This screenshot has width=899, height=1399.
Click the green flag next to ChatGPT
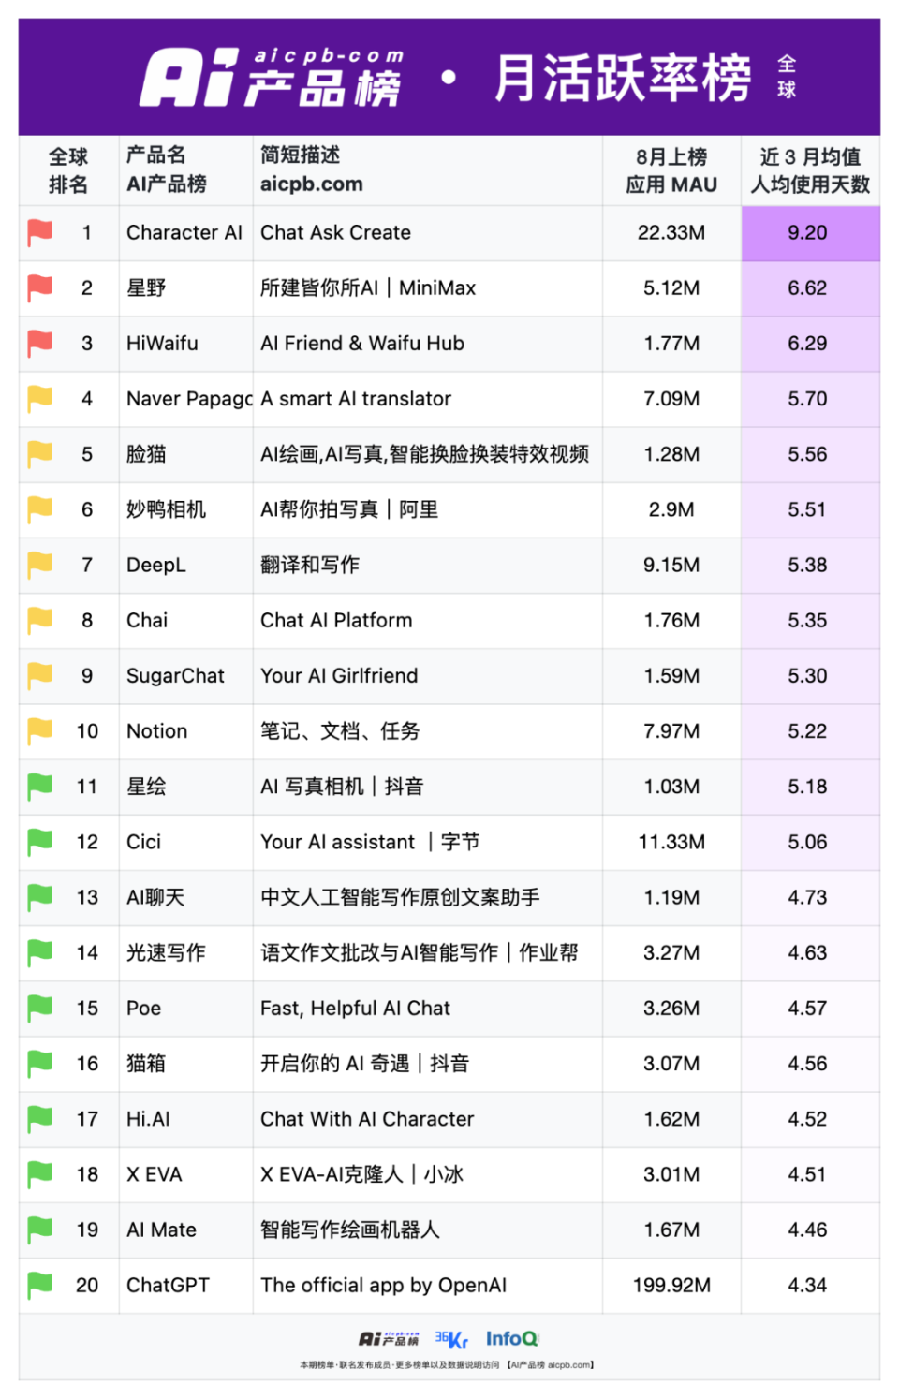click(x=38, y=1285)
